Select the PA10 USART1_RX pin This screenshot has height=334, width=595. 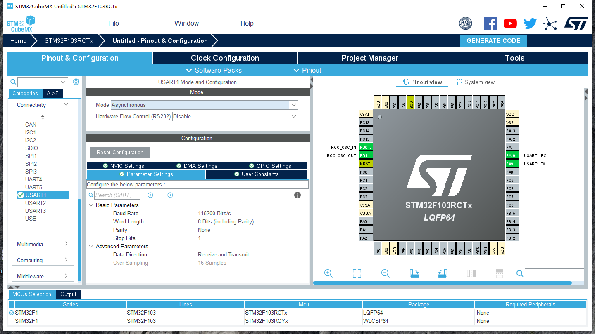click(x=512, y=155)
